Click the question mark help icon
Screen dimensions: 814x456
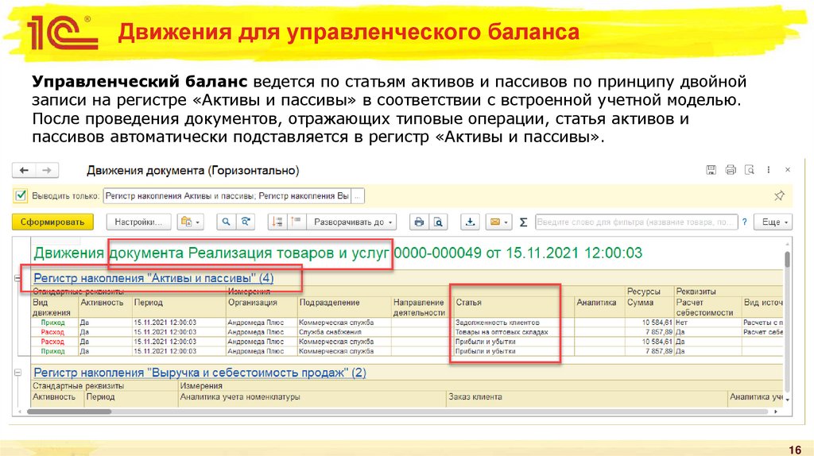coord(744,222)
